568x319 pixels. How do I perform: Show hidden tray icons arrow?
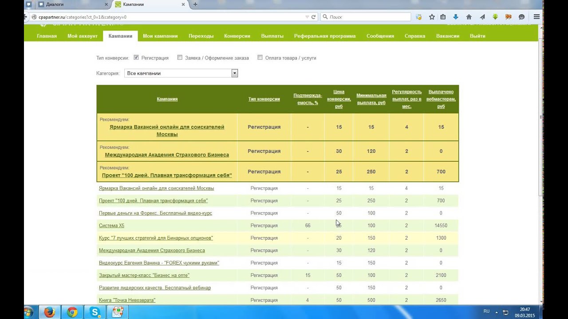click(497, 312)
